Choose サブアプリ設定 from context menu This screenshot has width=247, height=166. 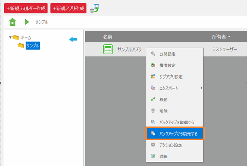pos(175,77)
